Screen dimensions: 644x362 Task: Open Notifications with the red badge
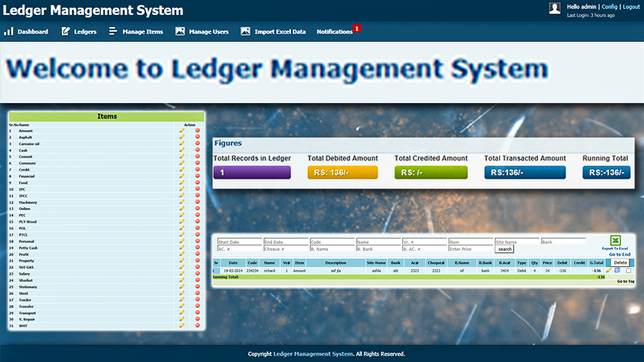(x=335, y=32)
